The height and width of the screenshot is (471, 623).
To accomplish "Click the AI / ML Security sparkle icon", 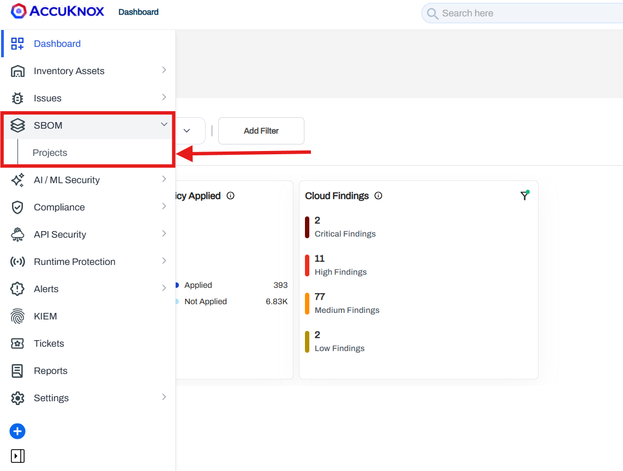I will coord(17,180).
